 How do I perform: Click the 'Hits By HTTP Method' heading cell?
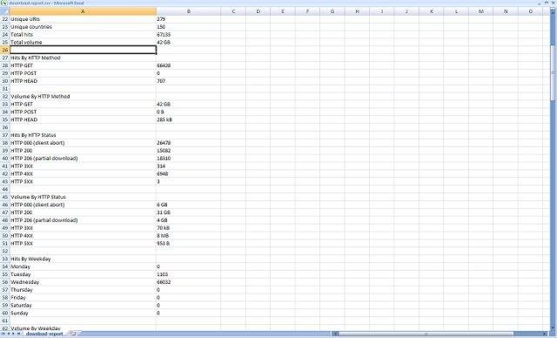click(x=83, y=57)
